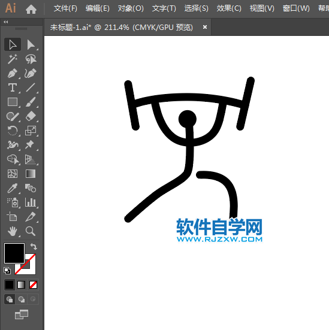Image resolution: width=329 pixels, height=330 pixels.
Task: Set paint to None button
Action: [x=34, y=284]
